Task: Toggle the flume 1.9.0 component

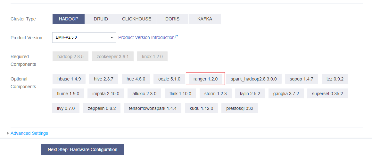Action: (68, 94)
